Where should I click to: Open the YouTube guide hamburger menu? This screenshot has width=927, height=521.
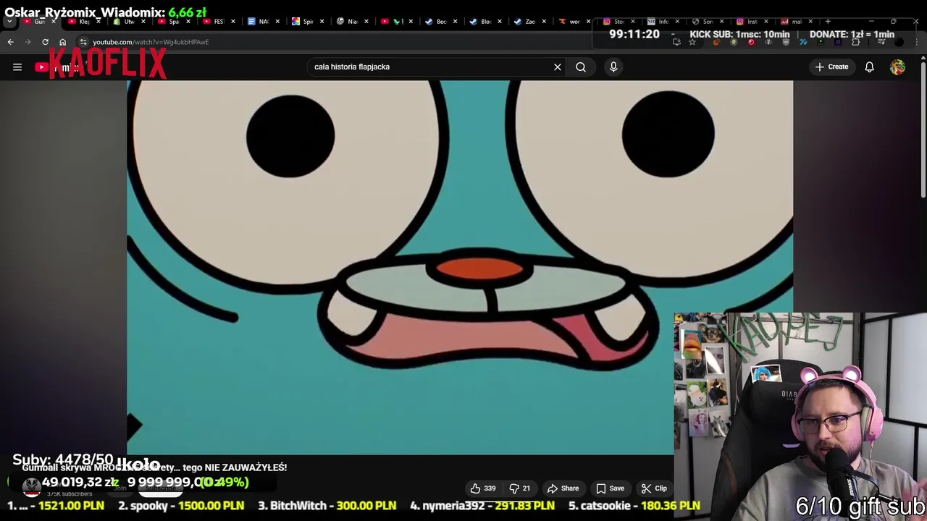point(17,67)
